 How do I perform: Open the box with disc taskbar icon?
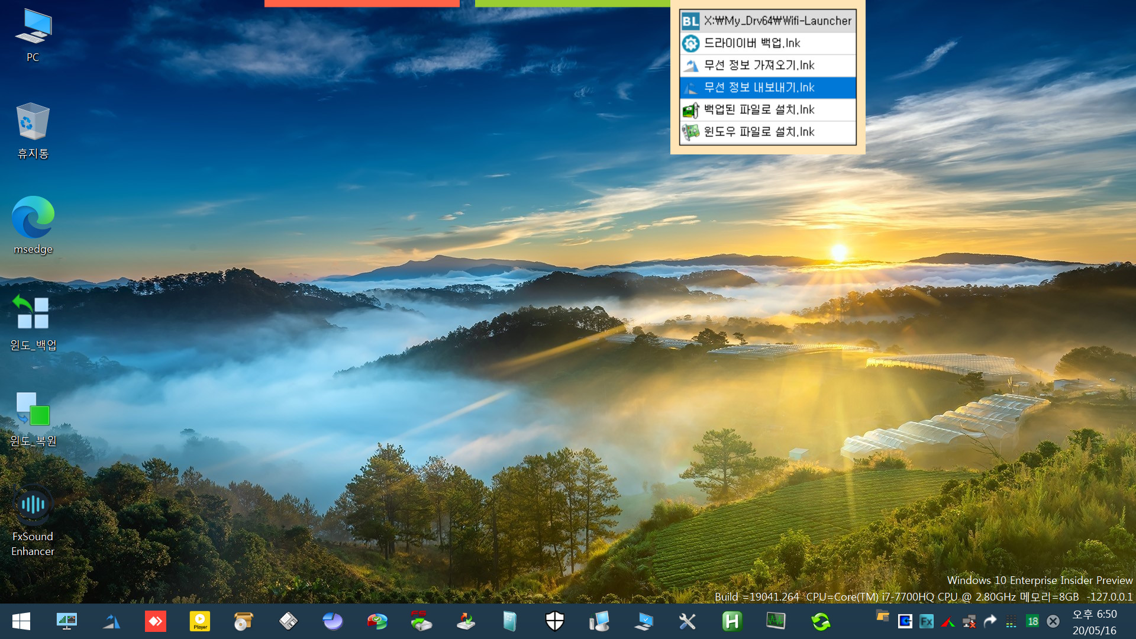[x=244, y=621]
